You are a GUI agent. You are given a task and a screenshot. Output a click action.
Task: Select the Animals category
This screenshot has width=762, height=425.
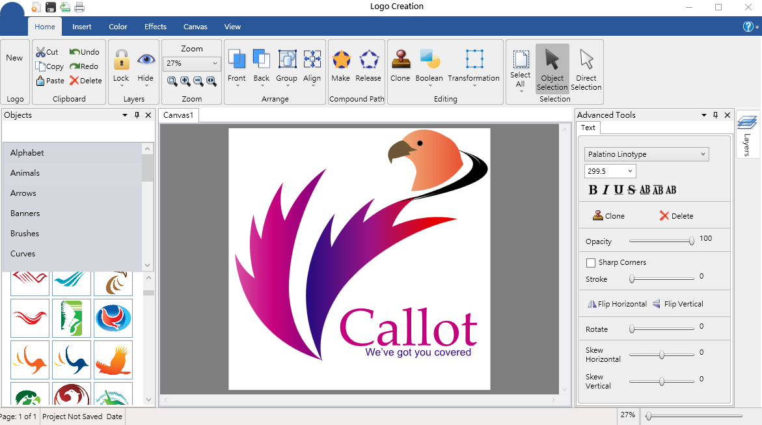(x=72, y=173)
